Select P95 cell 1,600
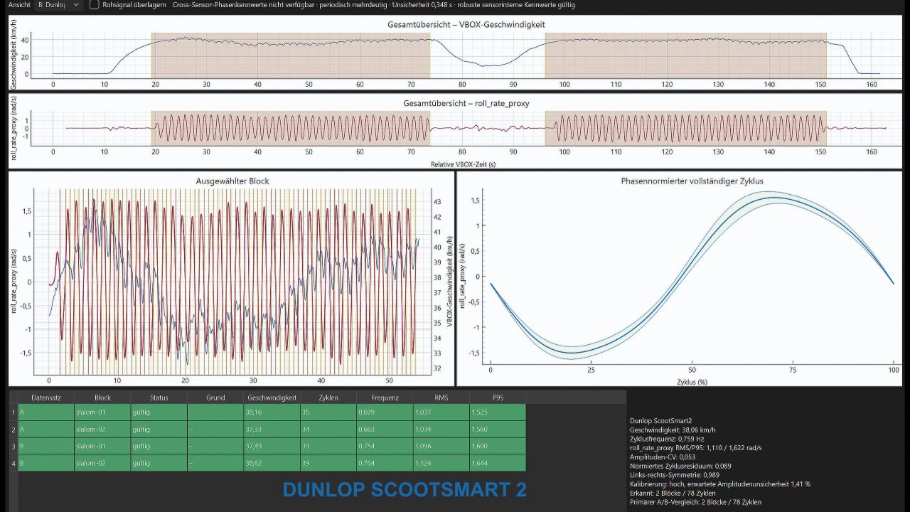This screenshot has height=512, width=910. pos(498,446)
